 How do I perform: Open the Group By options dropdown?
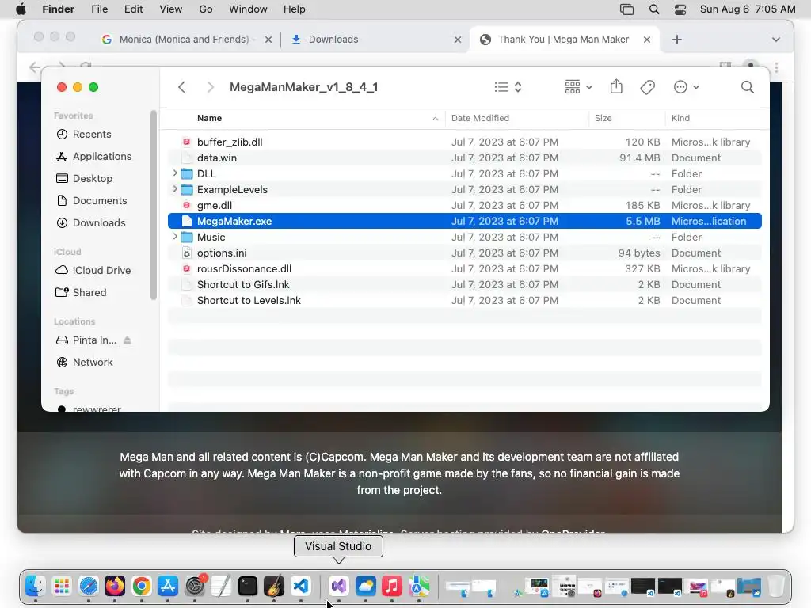pos(578,87)
